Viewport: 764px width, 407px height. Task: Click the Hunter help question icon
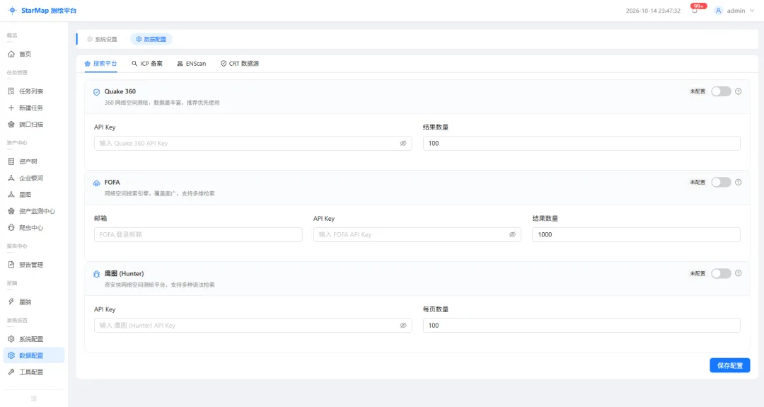738,273
